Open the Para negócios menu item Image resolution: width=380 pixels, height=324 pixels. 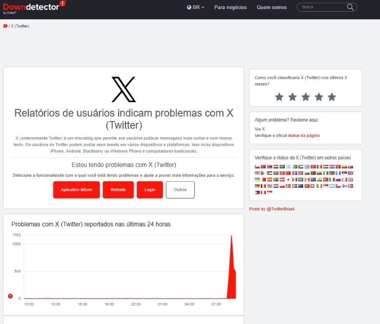pyautogui.click(x=230, y=7)
